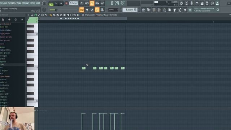The image size is (231, 130).
Task: Toggle the metronome icon
Action: click(x=82, y=3)
